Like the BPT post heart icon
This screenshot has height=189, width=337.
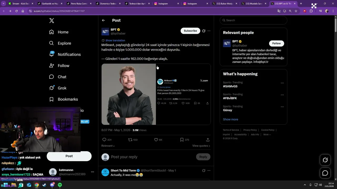(156, 140)
